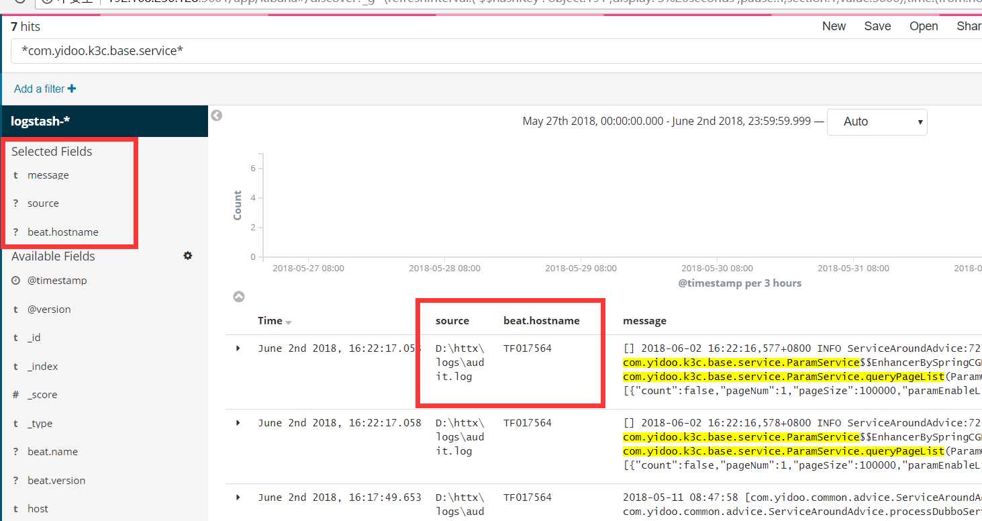Click the beat.hostname column header
The image size is (982, 521).
click(542, 321)
